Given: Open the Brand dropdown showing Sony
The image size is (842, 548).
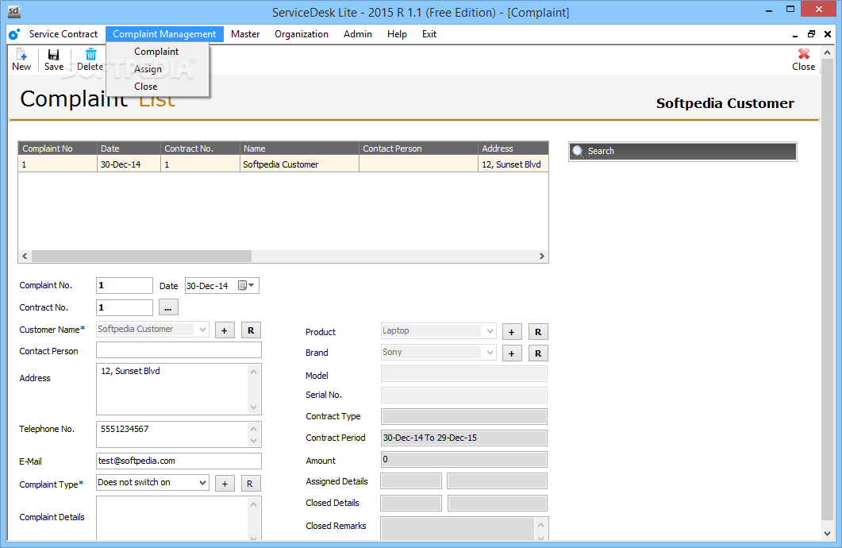Looking at the screenshot, I should pos(490,353).
